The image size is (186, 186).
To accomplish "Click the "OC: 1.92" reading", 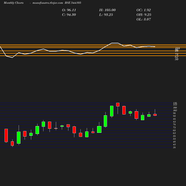I will 144,10.
